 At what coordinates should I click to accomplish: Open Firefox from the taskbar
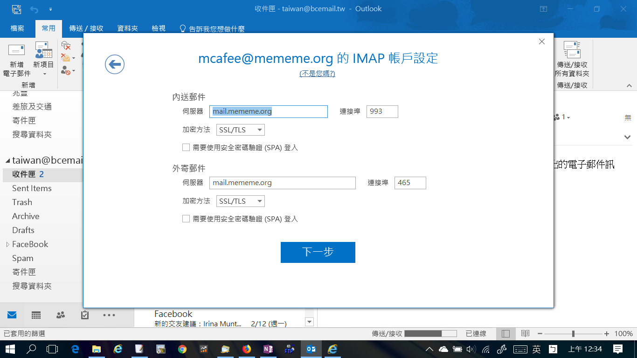247,349
